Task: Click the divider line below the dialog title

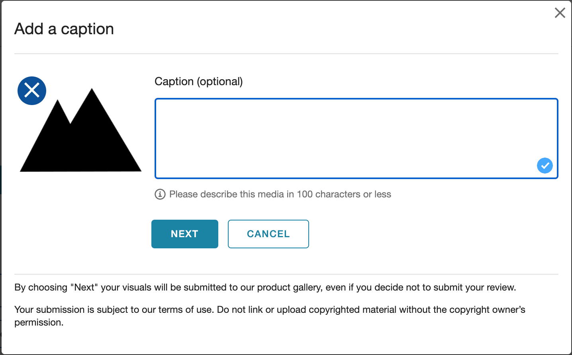Action: [x=286, y=54]
